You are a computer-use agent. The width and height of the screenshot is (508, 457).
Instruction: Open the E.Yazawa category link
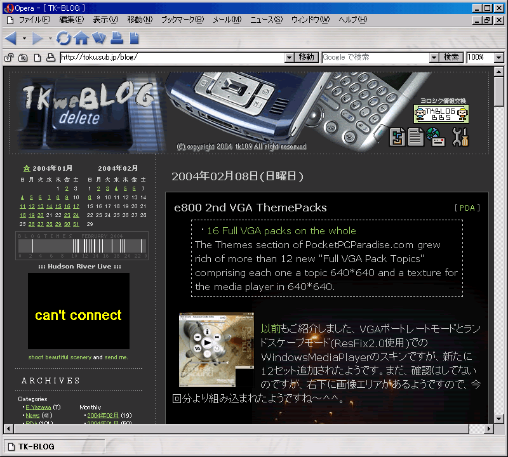pos(38,407)
